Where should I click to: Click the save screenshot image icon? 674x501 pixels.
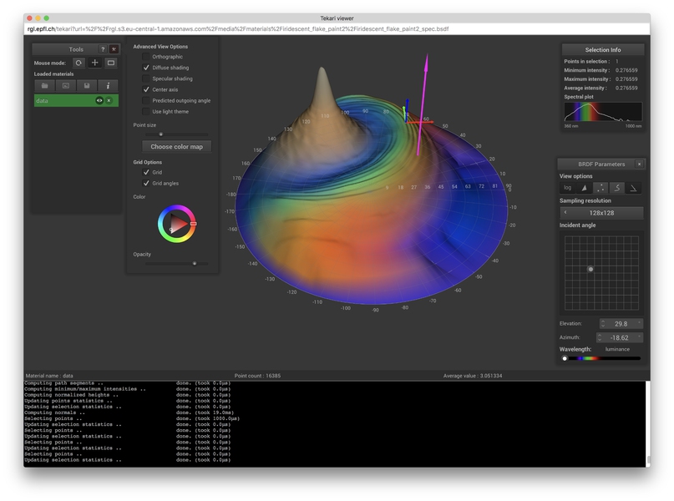[66, 85]
